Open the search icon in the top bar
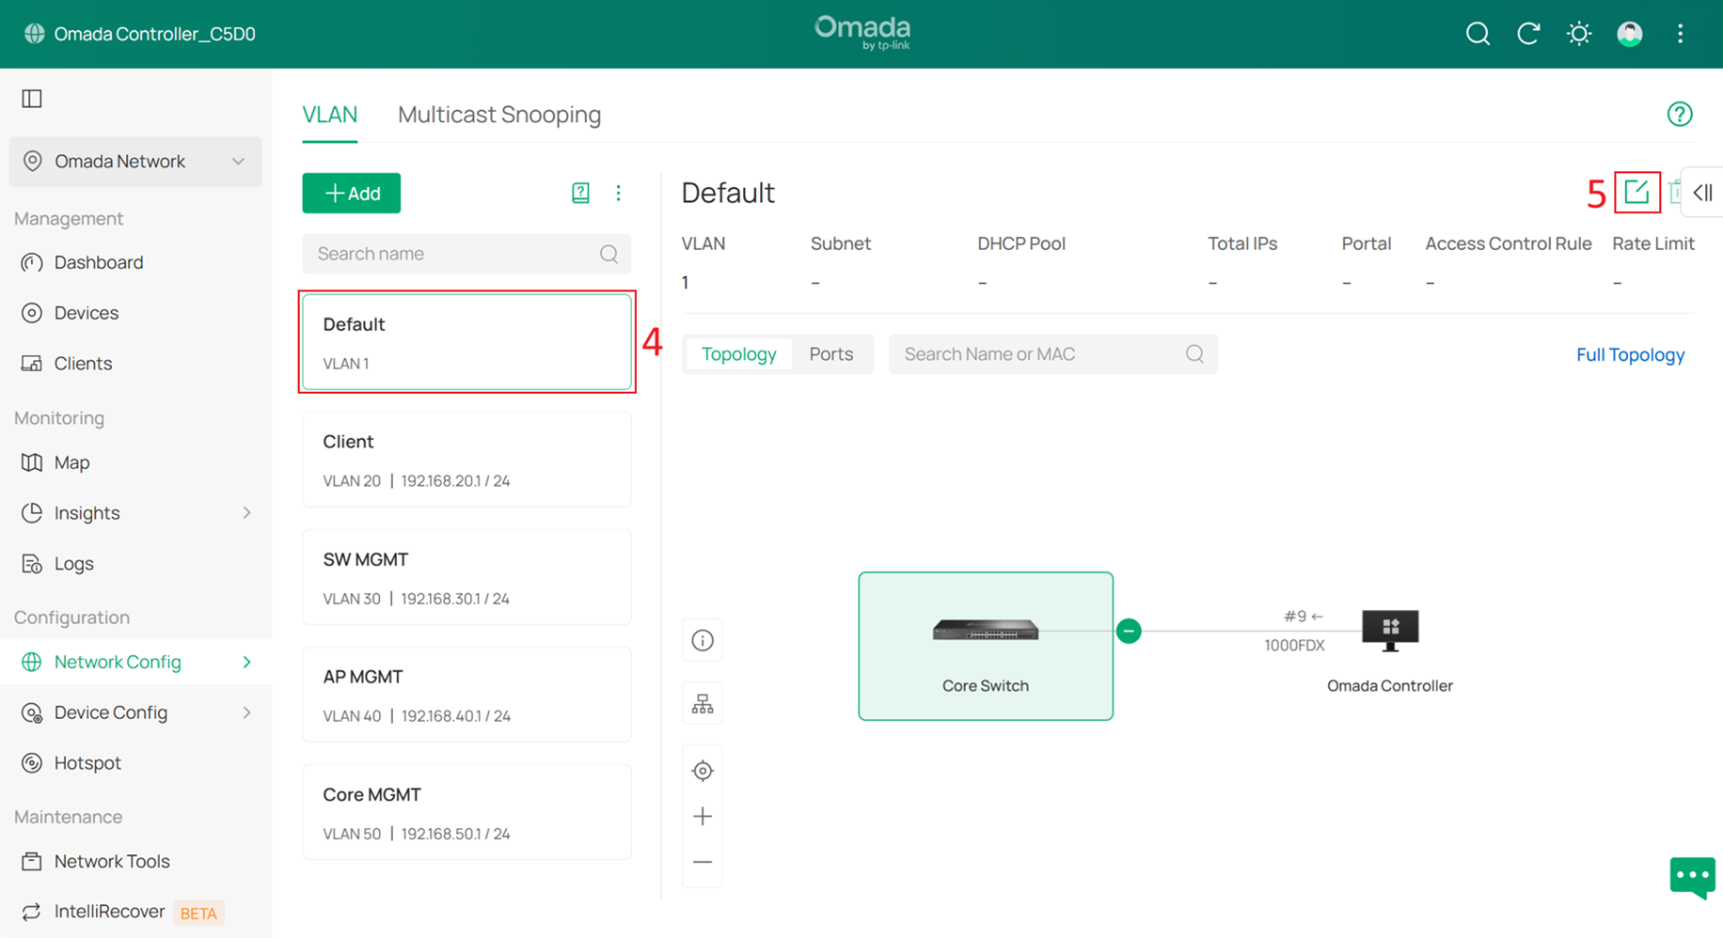 1478,33
